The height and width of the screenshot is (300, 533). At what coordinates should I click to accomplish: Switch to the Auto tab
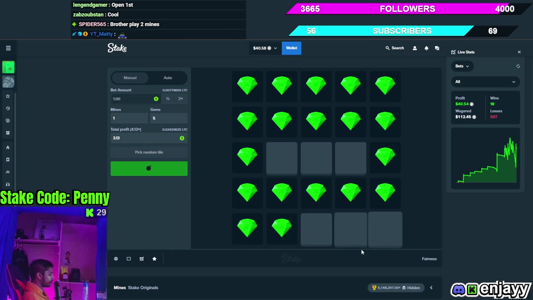[168, 77]
